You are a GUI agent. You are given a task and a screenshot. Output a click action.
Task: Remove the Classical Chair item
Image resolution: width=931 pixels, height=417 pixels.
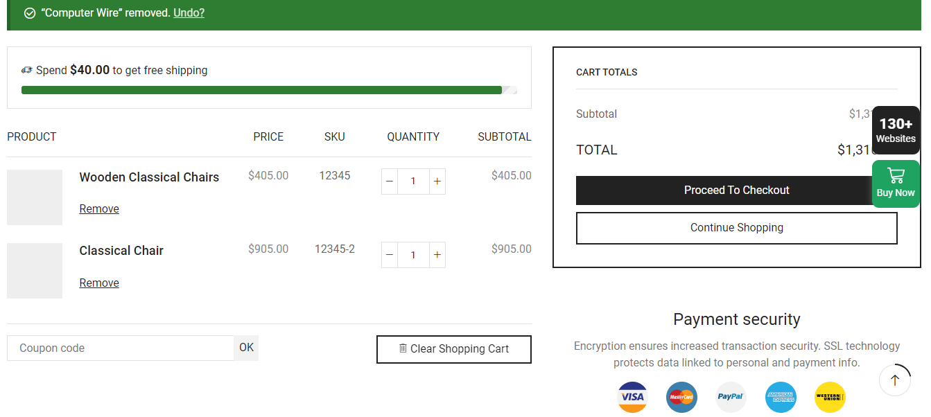pyautogui.click(x=99, y=282)
